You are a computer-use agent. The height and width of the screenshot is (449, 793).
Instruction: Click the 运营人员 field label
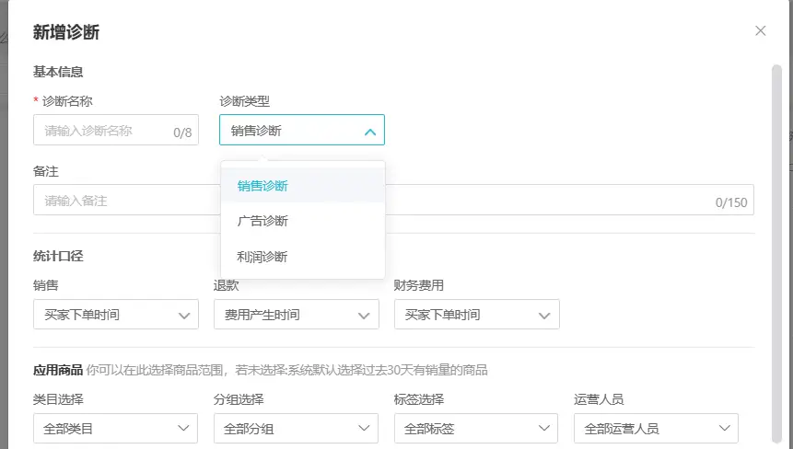coord(599,399)
